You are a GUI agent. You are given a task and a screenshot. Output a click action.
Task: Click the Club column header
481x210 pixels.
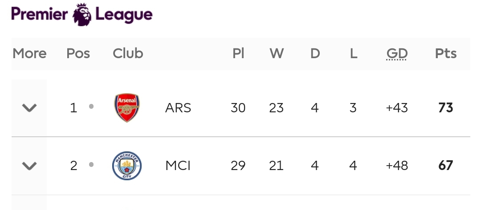tap(128, 53)
